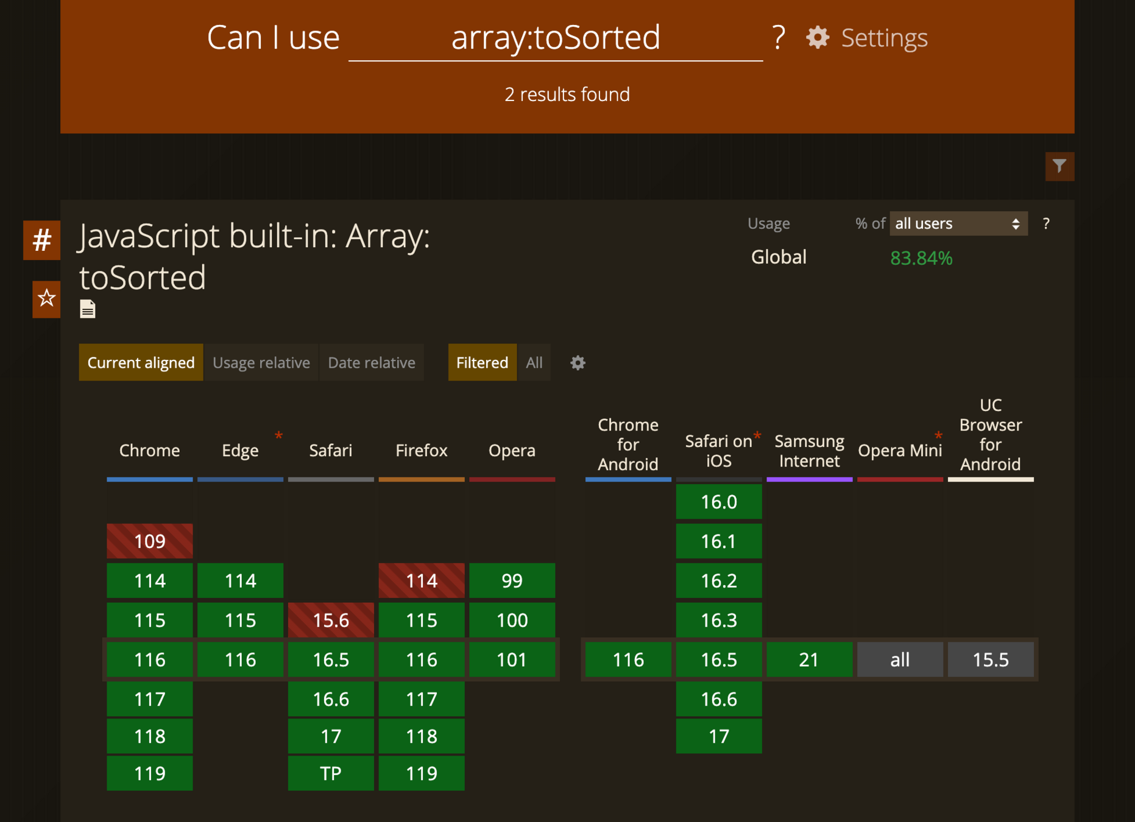
Task: Select Opera version 99 cell
Action: tap(512, 581)
